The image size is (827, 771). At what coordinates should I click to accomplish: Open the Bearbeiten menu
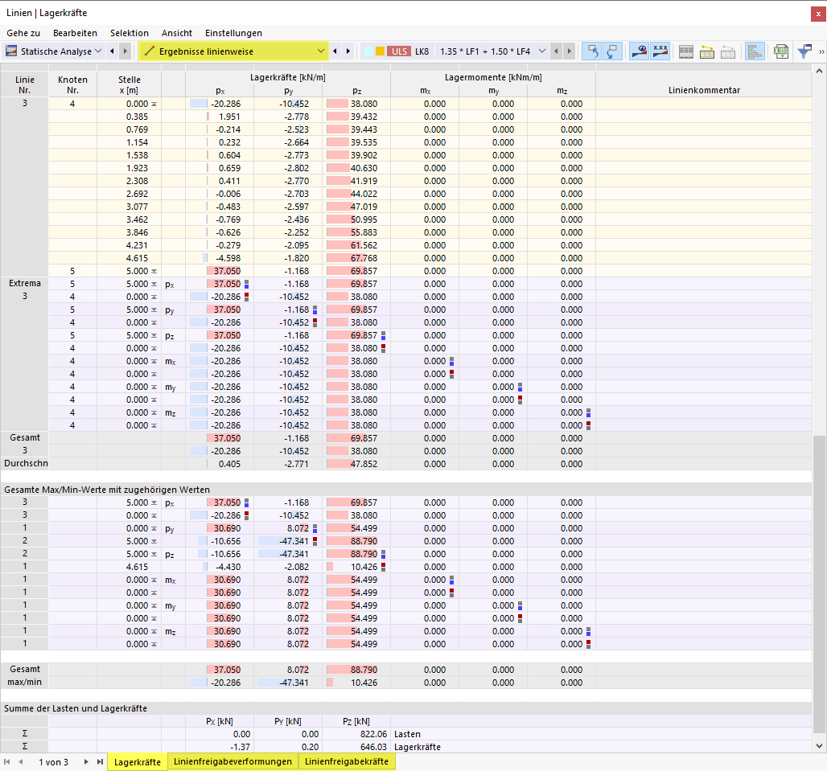75,33
